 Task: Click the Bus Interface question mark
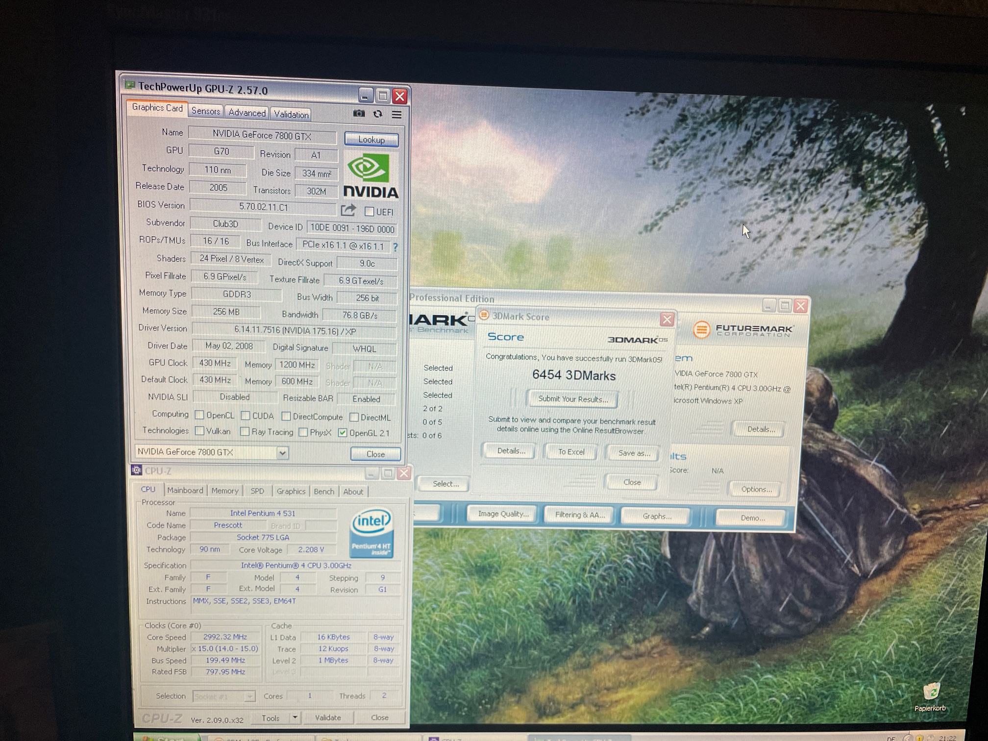[x=395, y=247]
